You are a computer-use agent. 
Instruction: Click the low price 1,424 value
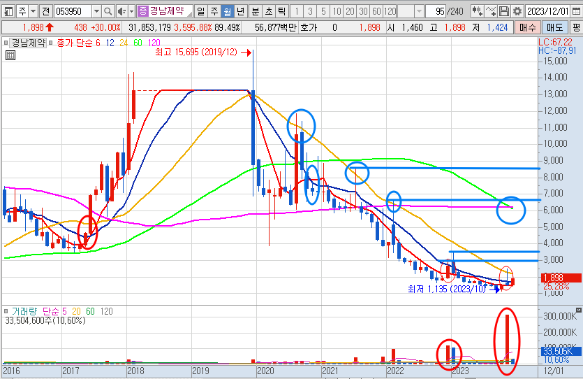[x=498, y=27]
